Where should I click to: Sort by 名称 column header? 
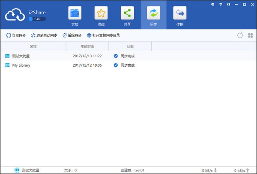click(33, 46)
